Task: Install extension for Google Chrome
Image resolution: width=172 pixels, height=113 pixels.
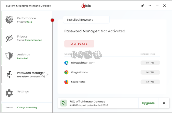Action: 150,72
